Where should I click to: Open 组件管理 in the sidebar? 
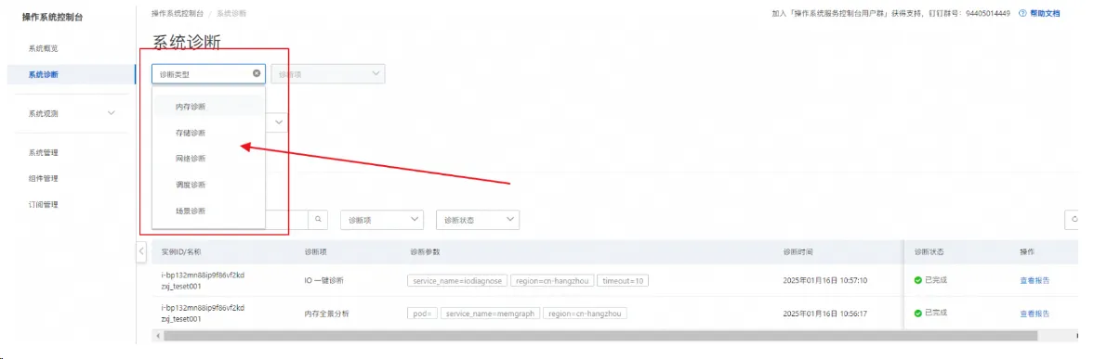pos(44,178)
